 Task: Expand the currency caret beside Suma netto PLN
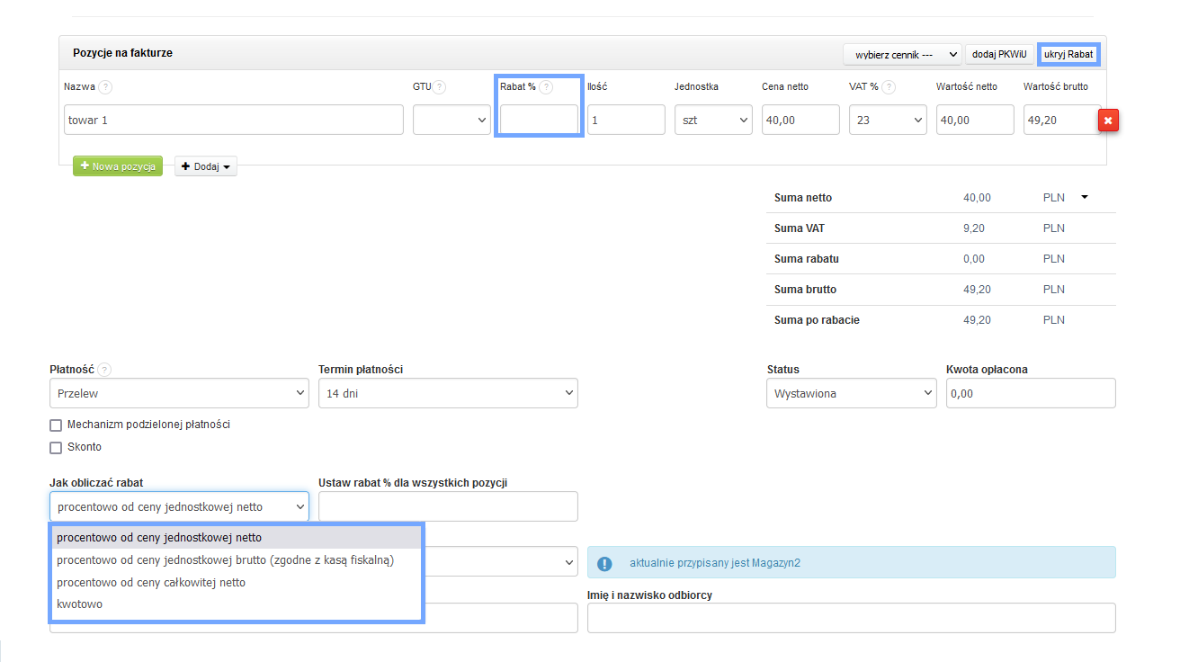tap(1084, 197)
